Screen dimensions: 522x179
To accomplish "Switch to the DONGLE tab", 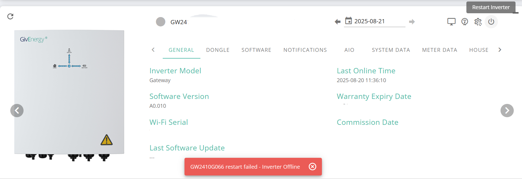I will click(x=218, y=50).
